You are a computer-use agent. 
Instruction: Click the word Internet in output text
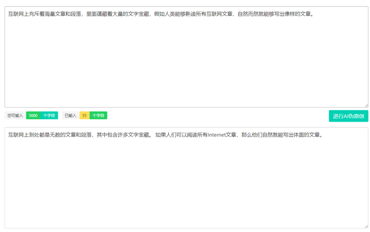coord(217,135)
